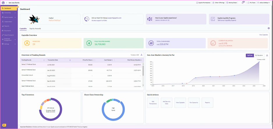This screenshot has width=273, height=129.
Task: Click the liquidity programs chart icon
Action: click(213, 19)
